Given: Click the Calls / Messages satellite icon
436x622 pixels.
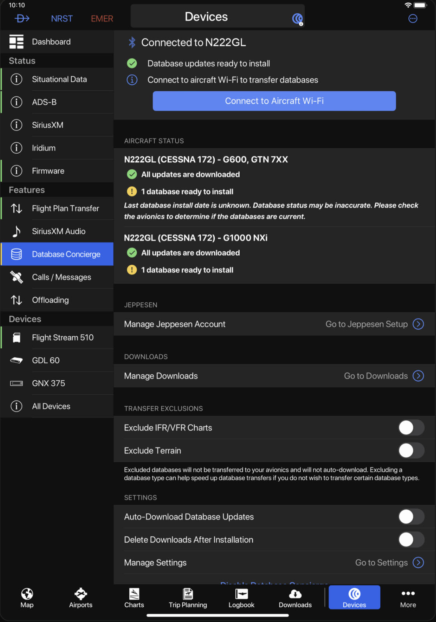Looking at the screenshot, I should pos(16,277).
